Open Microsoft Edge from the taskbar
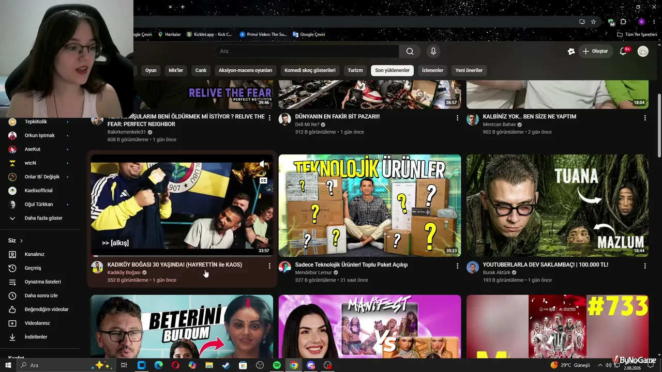This screenshot has width=662, height=372. coord(158,365)
